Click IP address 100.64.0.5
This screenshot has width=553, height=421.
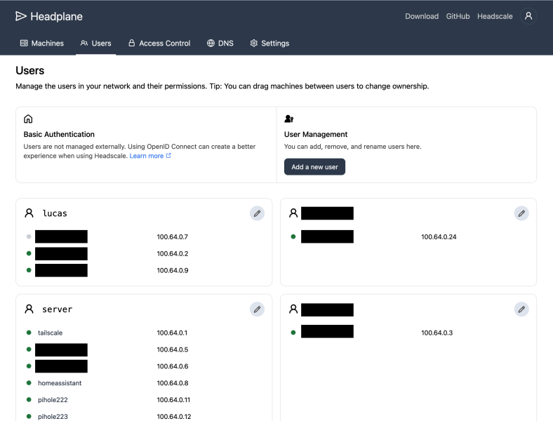click(x=173, y=349)
